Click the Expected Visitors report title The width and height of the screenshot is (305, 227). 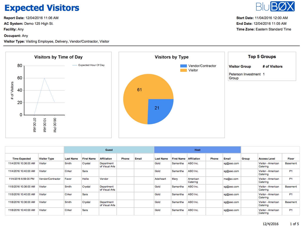(42, 8)
